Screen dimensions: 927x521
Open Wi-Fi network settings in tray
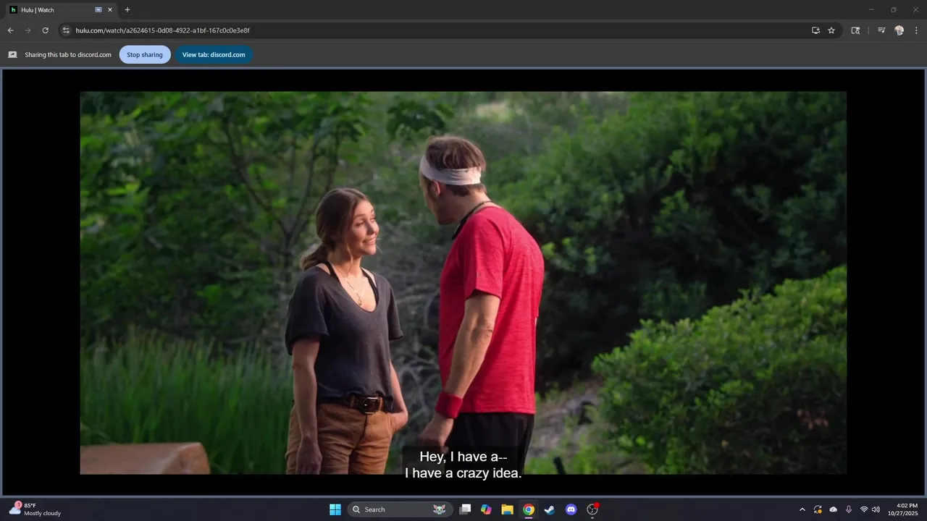click(x=864, y=509)
